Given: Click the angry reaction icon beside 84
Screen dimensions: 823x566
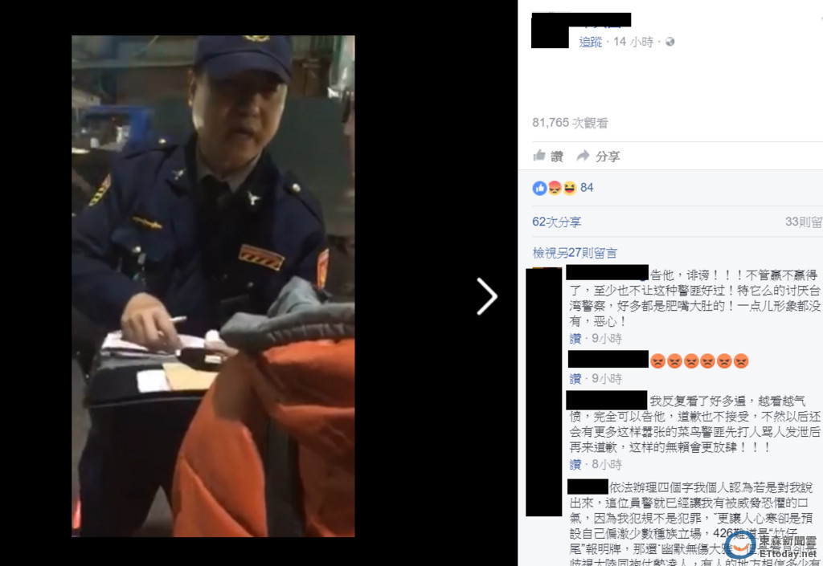Looking at the screenshot, I should coord(555,188).
